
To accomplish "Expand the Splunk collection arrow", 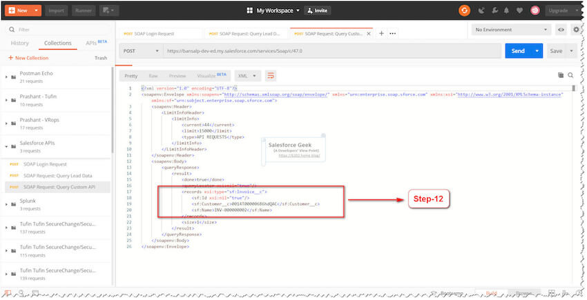I will (6, 205).
